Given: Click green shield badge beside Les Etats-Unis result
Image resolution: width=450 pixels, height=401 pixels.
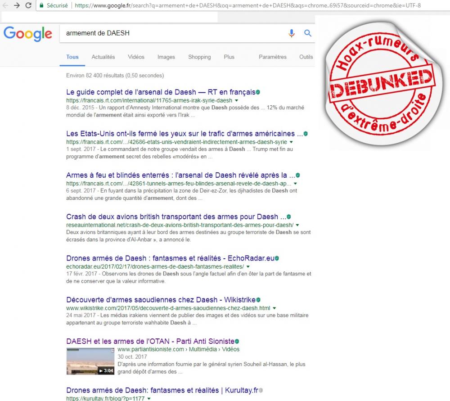Looking at the screenshot, I should (x=306, y=134).
